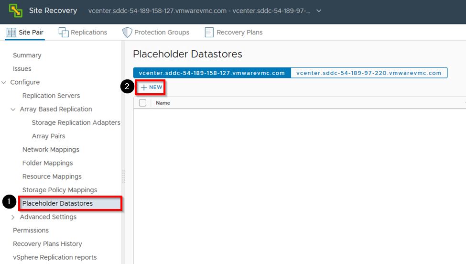The width and height of the screenshot is (466, 264).
Task: Open Array Pairs
Action: [x=48, y=136]
